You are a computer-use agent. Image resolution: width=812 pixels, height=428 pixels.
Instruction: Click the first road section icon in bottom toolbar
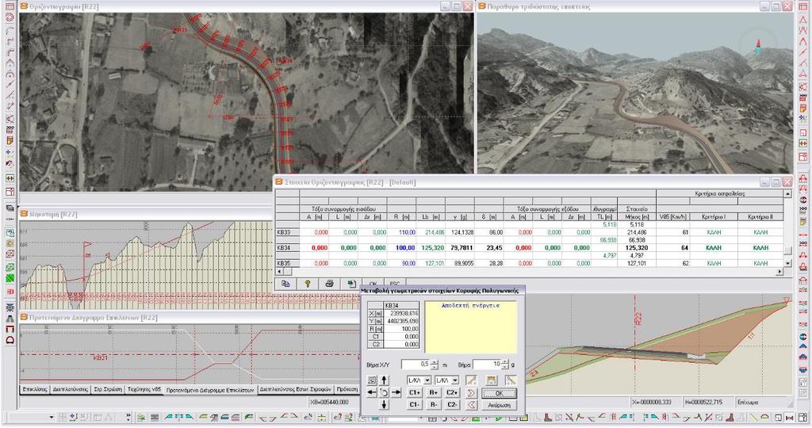pos(168,417)
